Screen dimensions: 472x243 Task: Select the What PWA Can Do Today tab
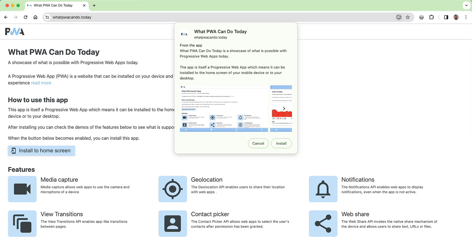coord(57,6)
